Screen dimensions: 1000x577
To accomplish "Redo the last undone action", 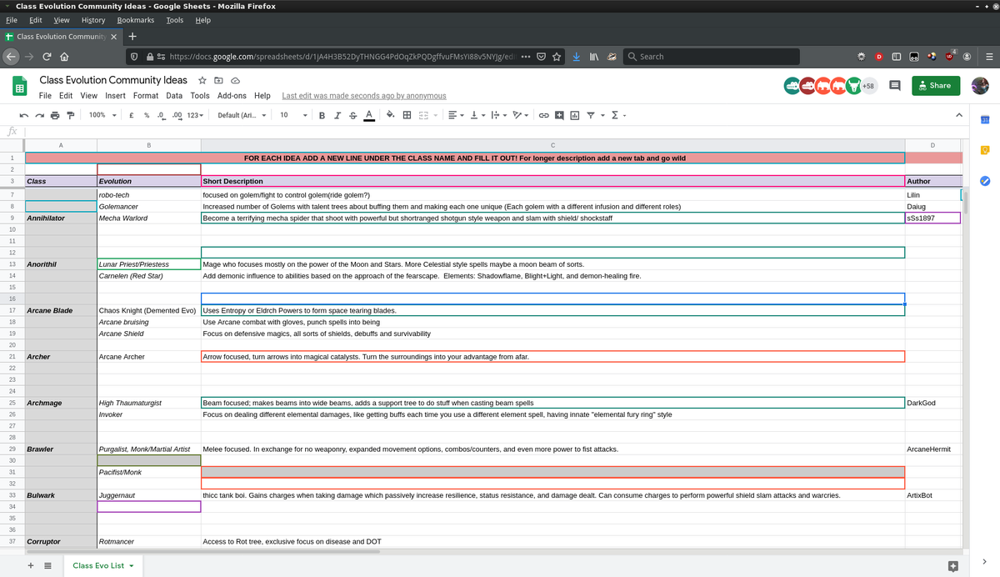I will (40, 115).
